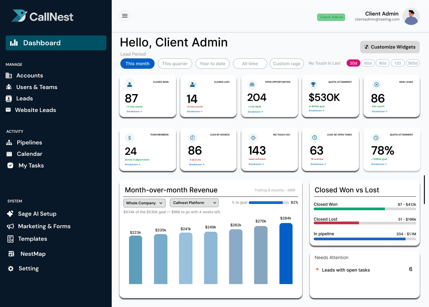Click the Lead by Source icon
Screen dimensions: 429x307
pyautogui.click(x=193, y=138)
